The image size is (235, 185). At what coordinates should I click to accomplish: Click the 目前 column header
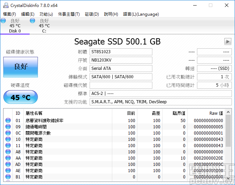tap(125, 113)
